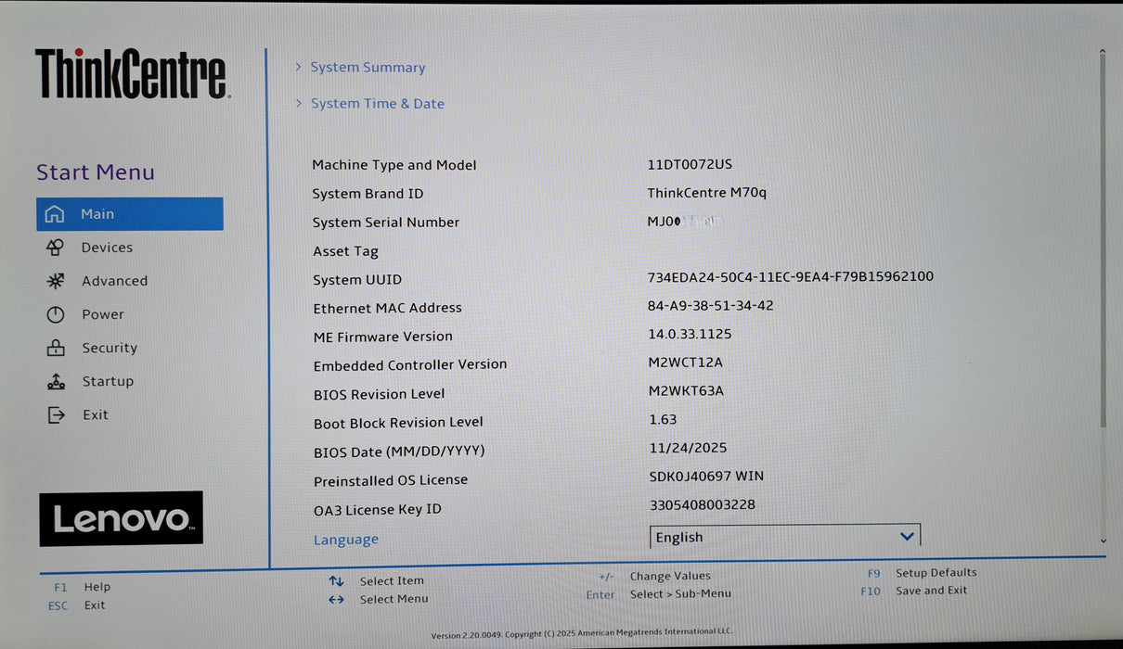Click chevron beside System Summary
Image resolution: width=1123 pixels, height=649 pixels.
(x=298, y=67)
